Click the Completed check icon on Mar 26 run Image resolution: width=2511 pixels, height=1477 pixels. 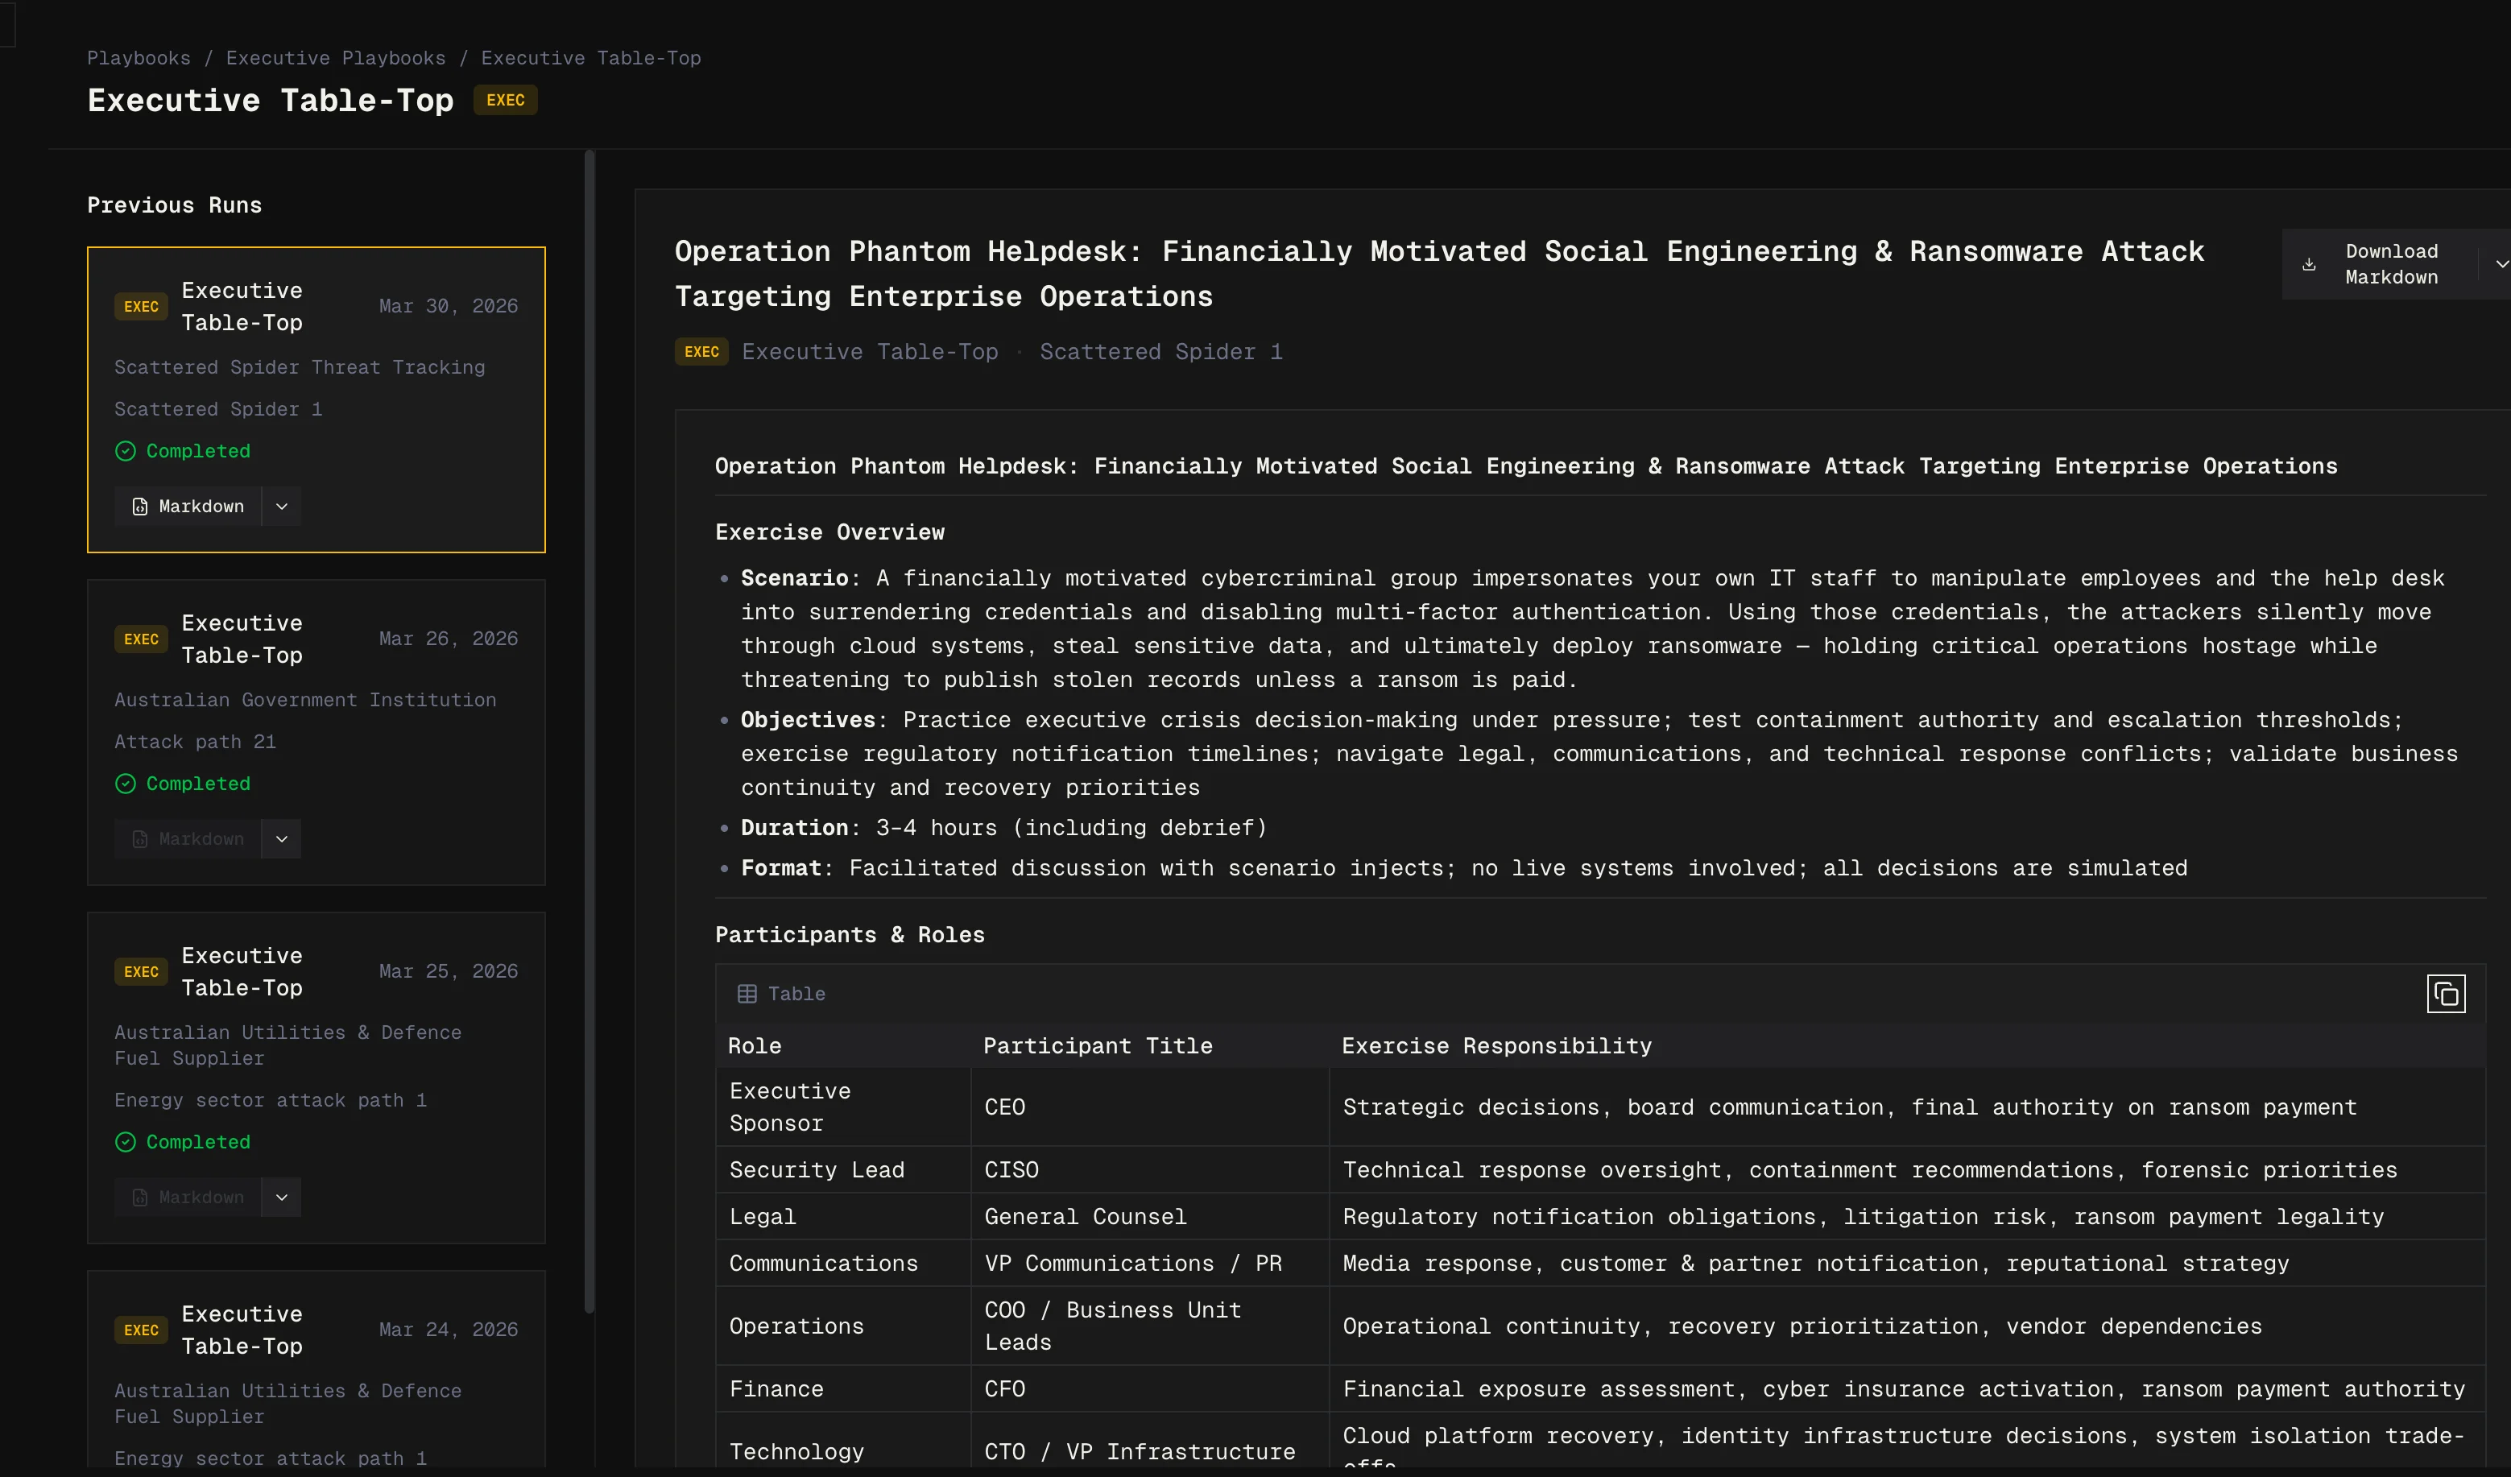click(126, 784)
